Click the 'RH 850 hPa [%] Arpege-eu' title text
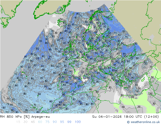Screen dimensions: 161x124 [25, 117]
